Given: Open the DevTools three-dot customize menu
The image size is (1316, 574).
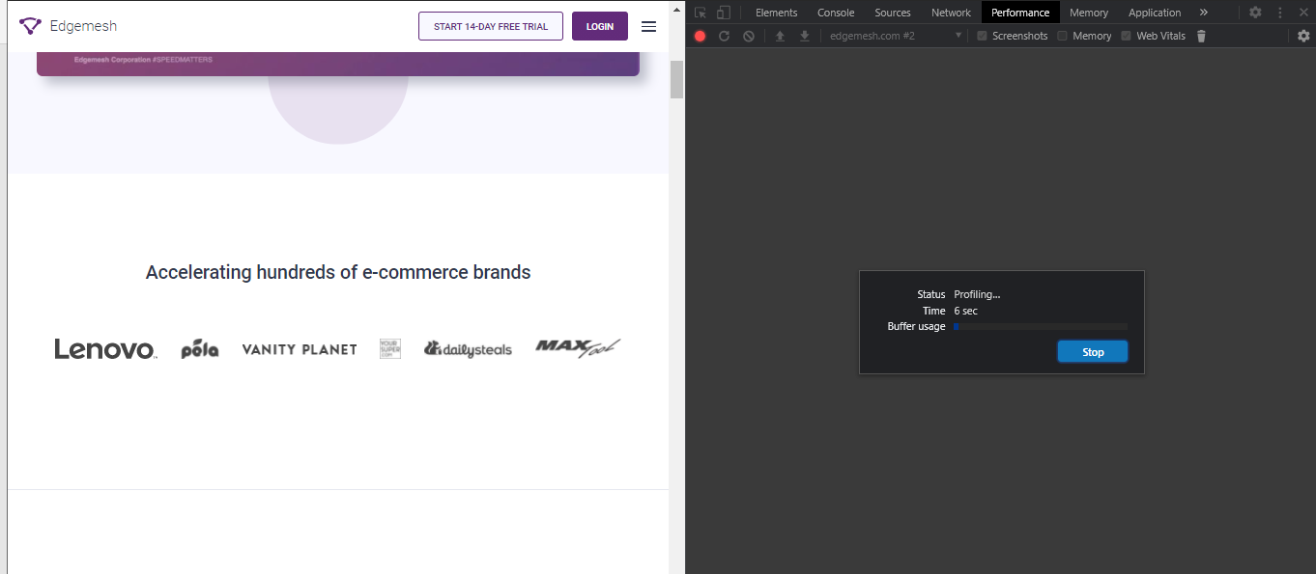Looking at the screenshot, I should pyautogui.click(x=1280, y=13).
